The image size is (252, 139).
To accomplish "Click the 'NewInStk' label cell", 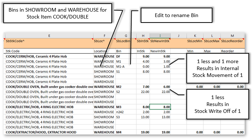I will 160,51.
